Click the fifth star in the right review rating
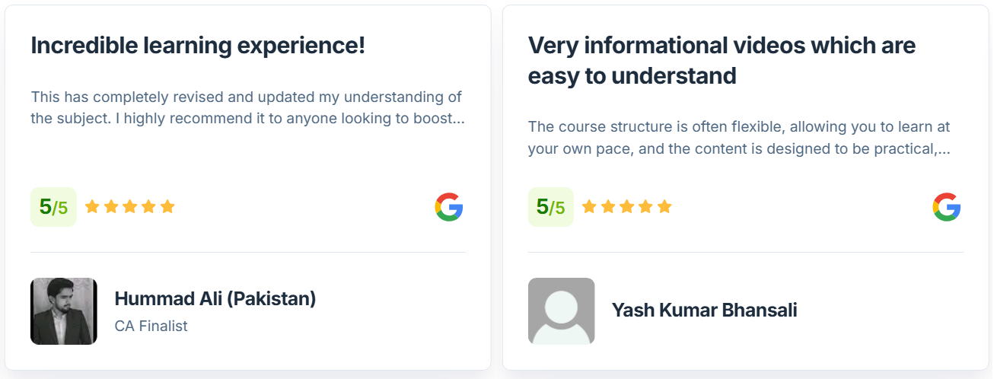This screenshot has width=994, height=379. coord(664,206)
